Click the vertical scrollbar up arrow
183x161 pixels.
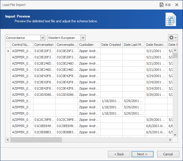(175, 51)
